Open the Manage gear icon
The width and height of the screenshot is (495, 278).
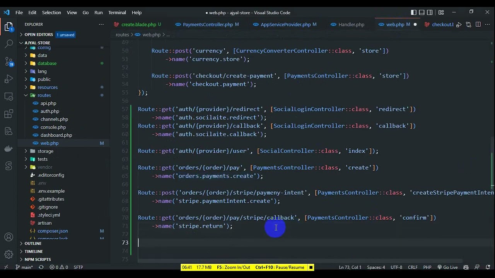tap(9, 254)
